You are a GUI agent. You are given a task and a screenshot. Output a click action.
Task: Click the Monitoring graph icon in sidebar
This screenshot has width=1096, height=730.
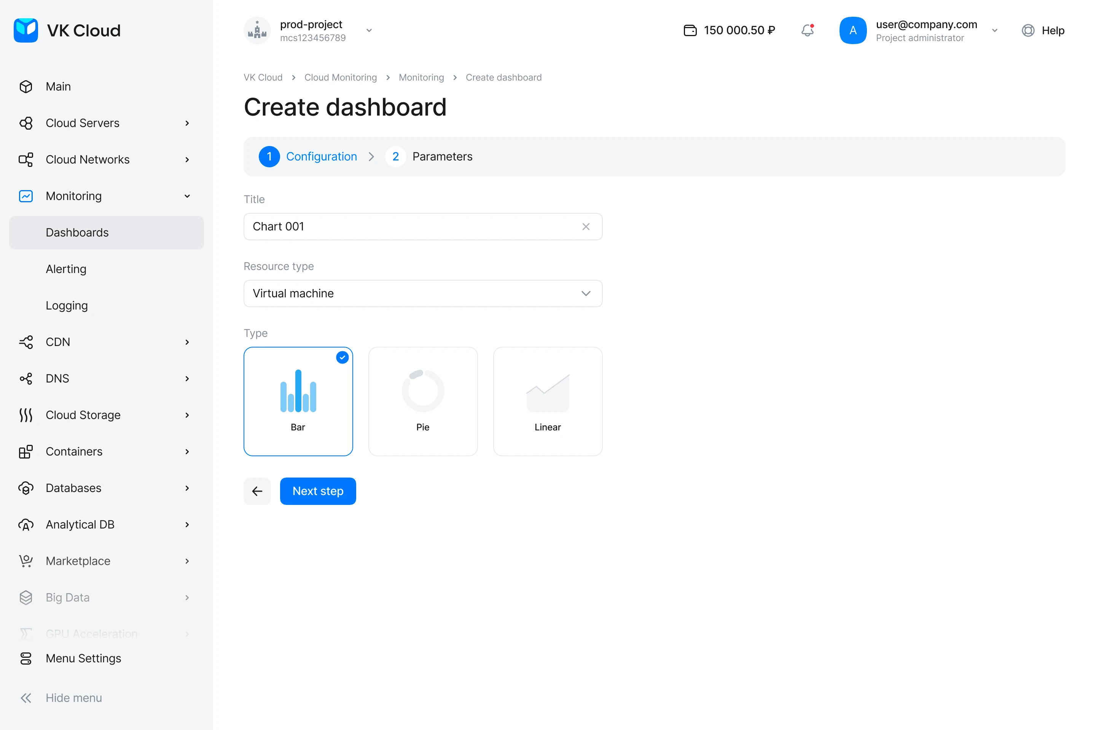click(x=25, y=196)
